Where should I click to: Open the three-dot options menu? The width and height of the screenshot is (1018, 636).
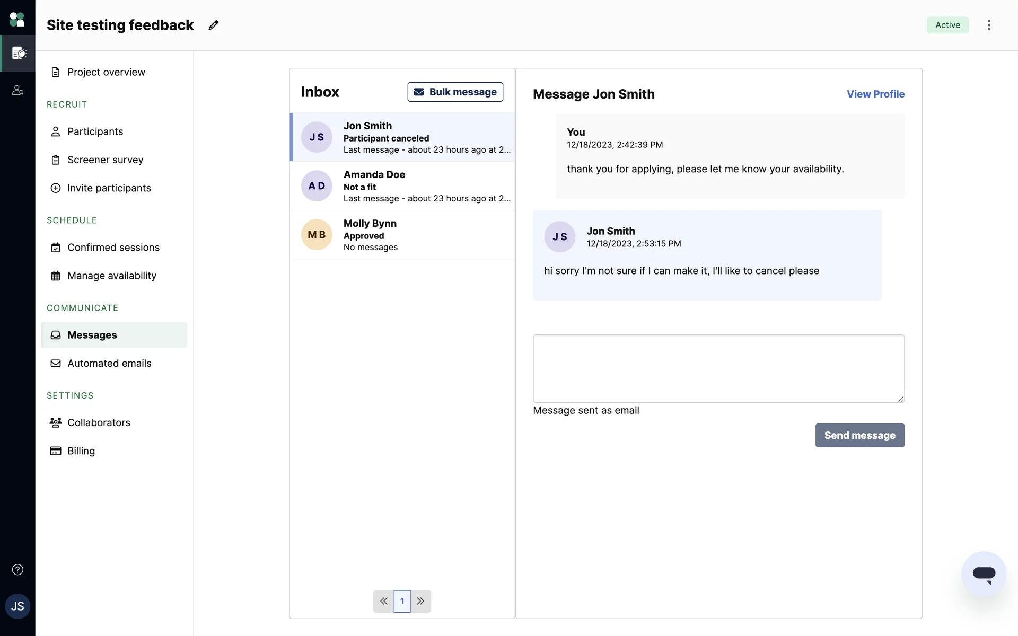989,25
